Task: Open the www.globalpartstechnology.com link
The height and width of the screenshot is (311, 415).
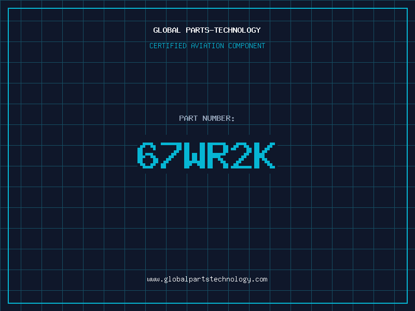Action: (x=207, y=279)
